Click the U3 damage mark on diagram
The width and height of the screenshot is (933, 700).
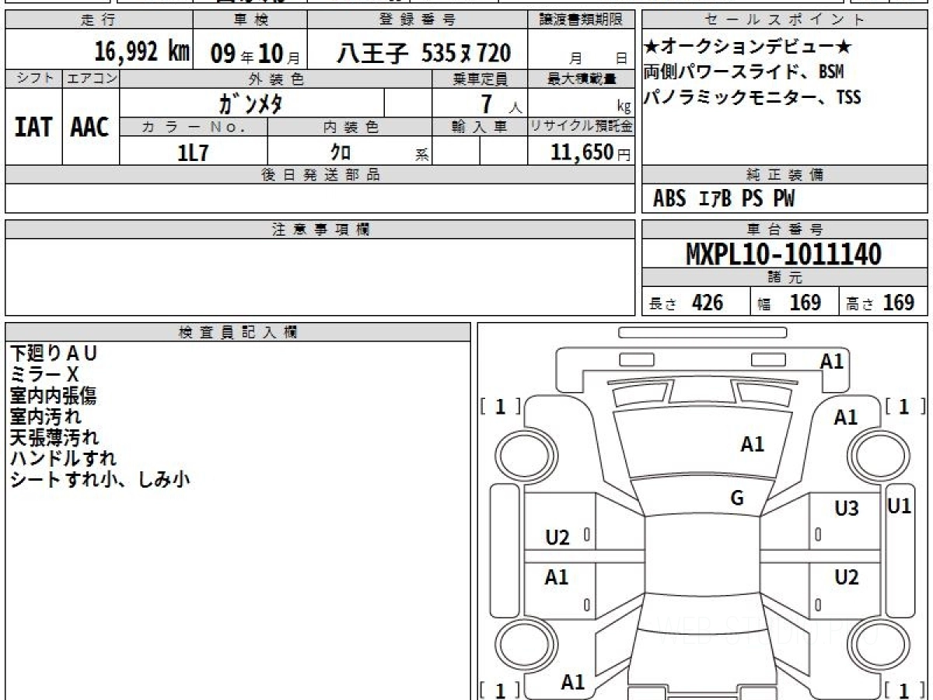pos(847,509)
